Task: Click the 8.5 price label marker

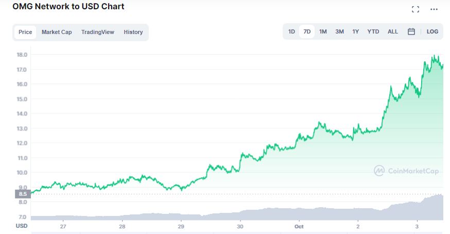Action: [22, 194]
